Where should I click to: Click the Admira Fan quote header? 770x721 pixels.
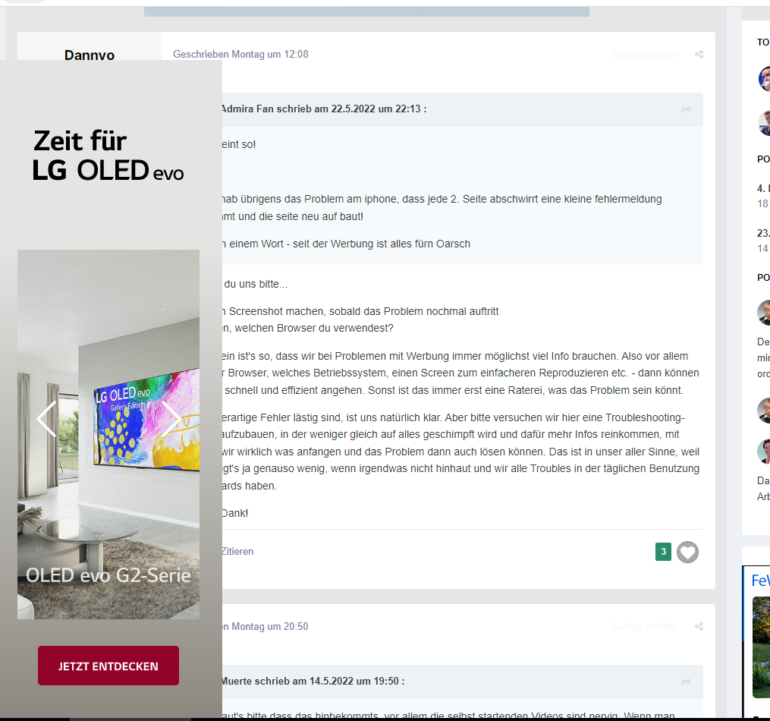[324, 109]
